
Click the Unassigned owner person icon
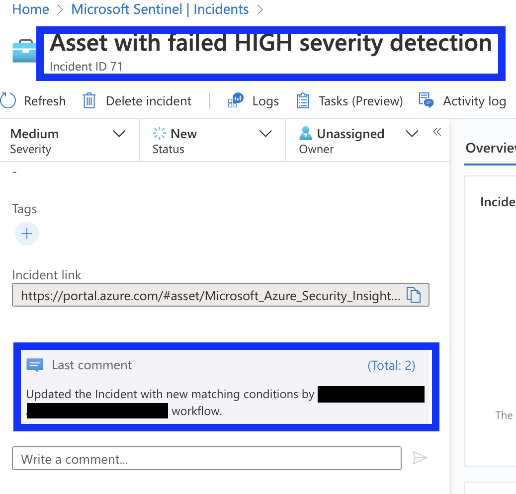tap(305, 134)
